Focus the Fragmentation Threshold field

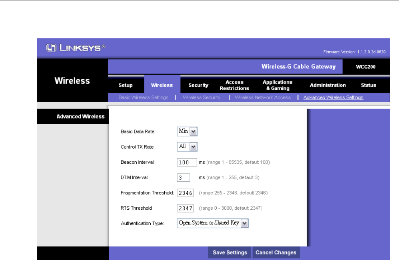click(185, 193)
